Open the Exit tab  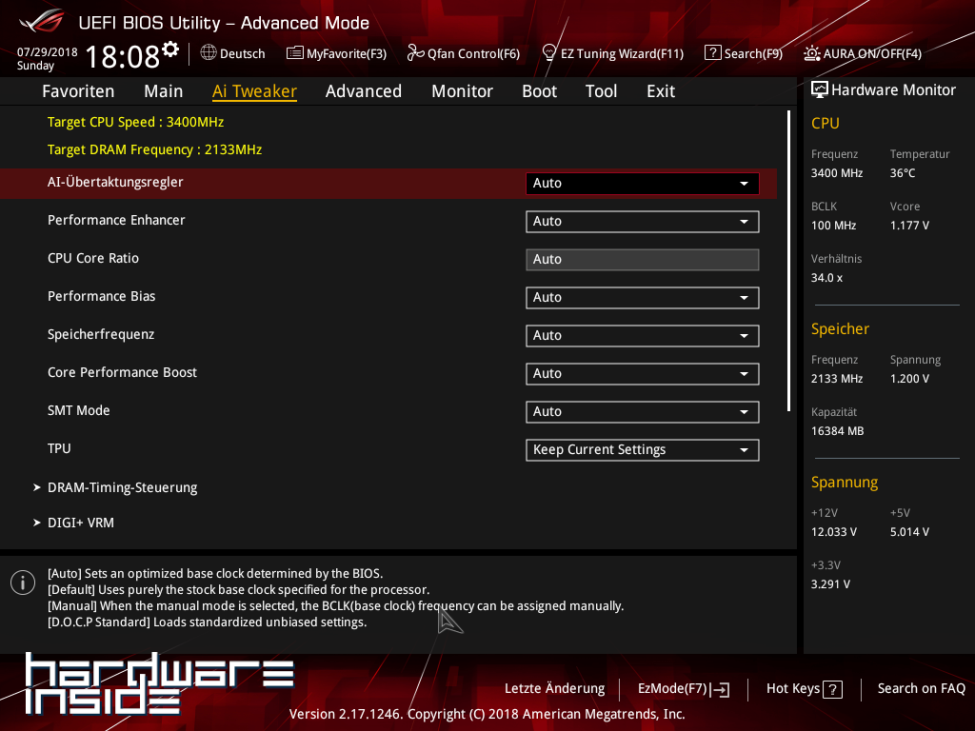(x=661, y=91)
